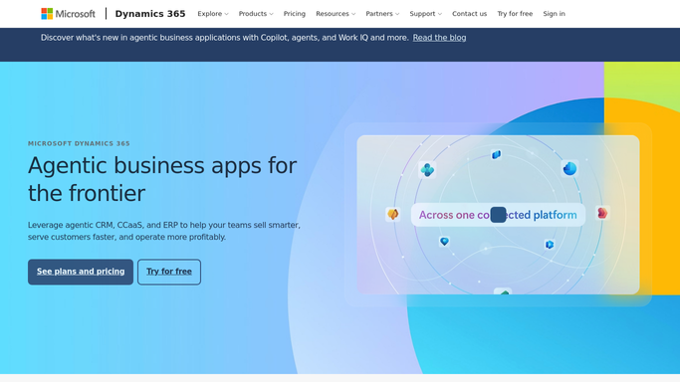Select Try for free in top navigation
680x382 pixels.
[515, 14]
